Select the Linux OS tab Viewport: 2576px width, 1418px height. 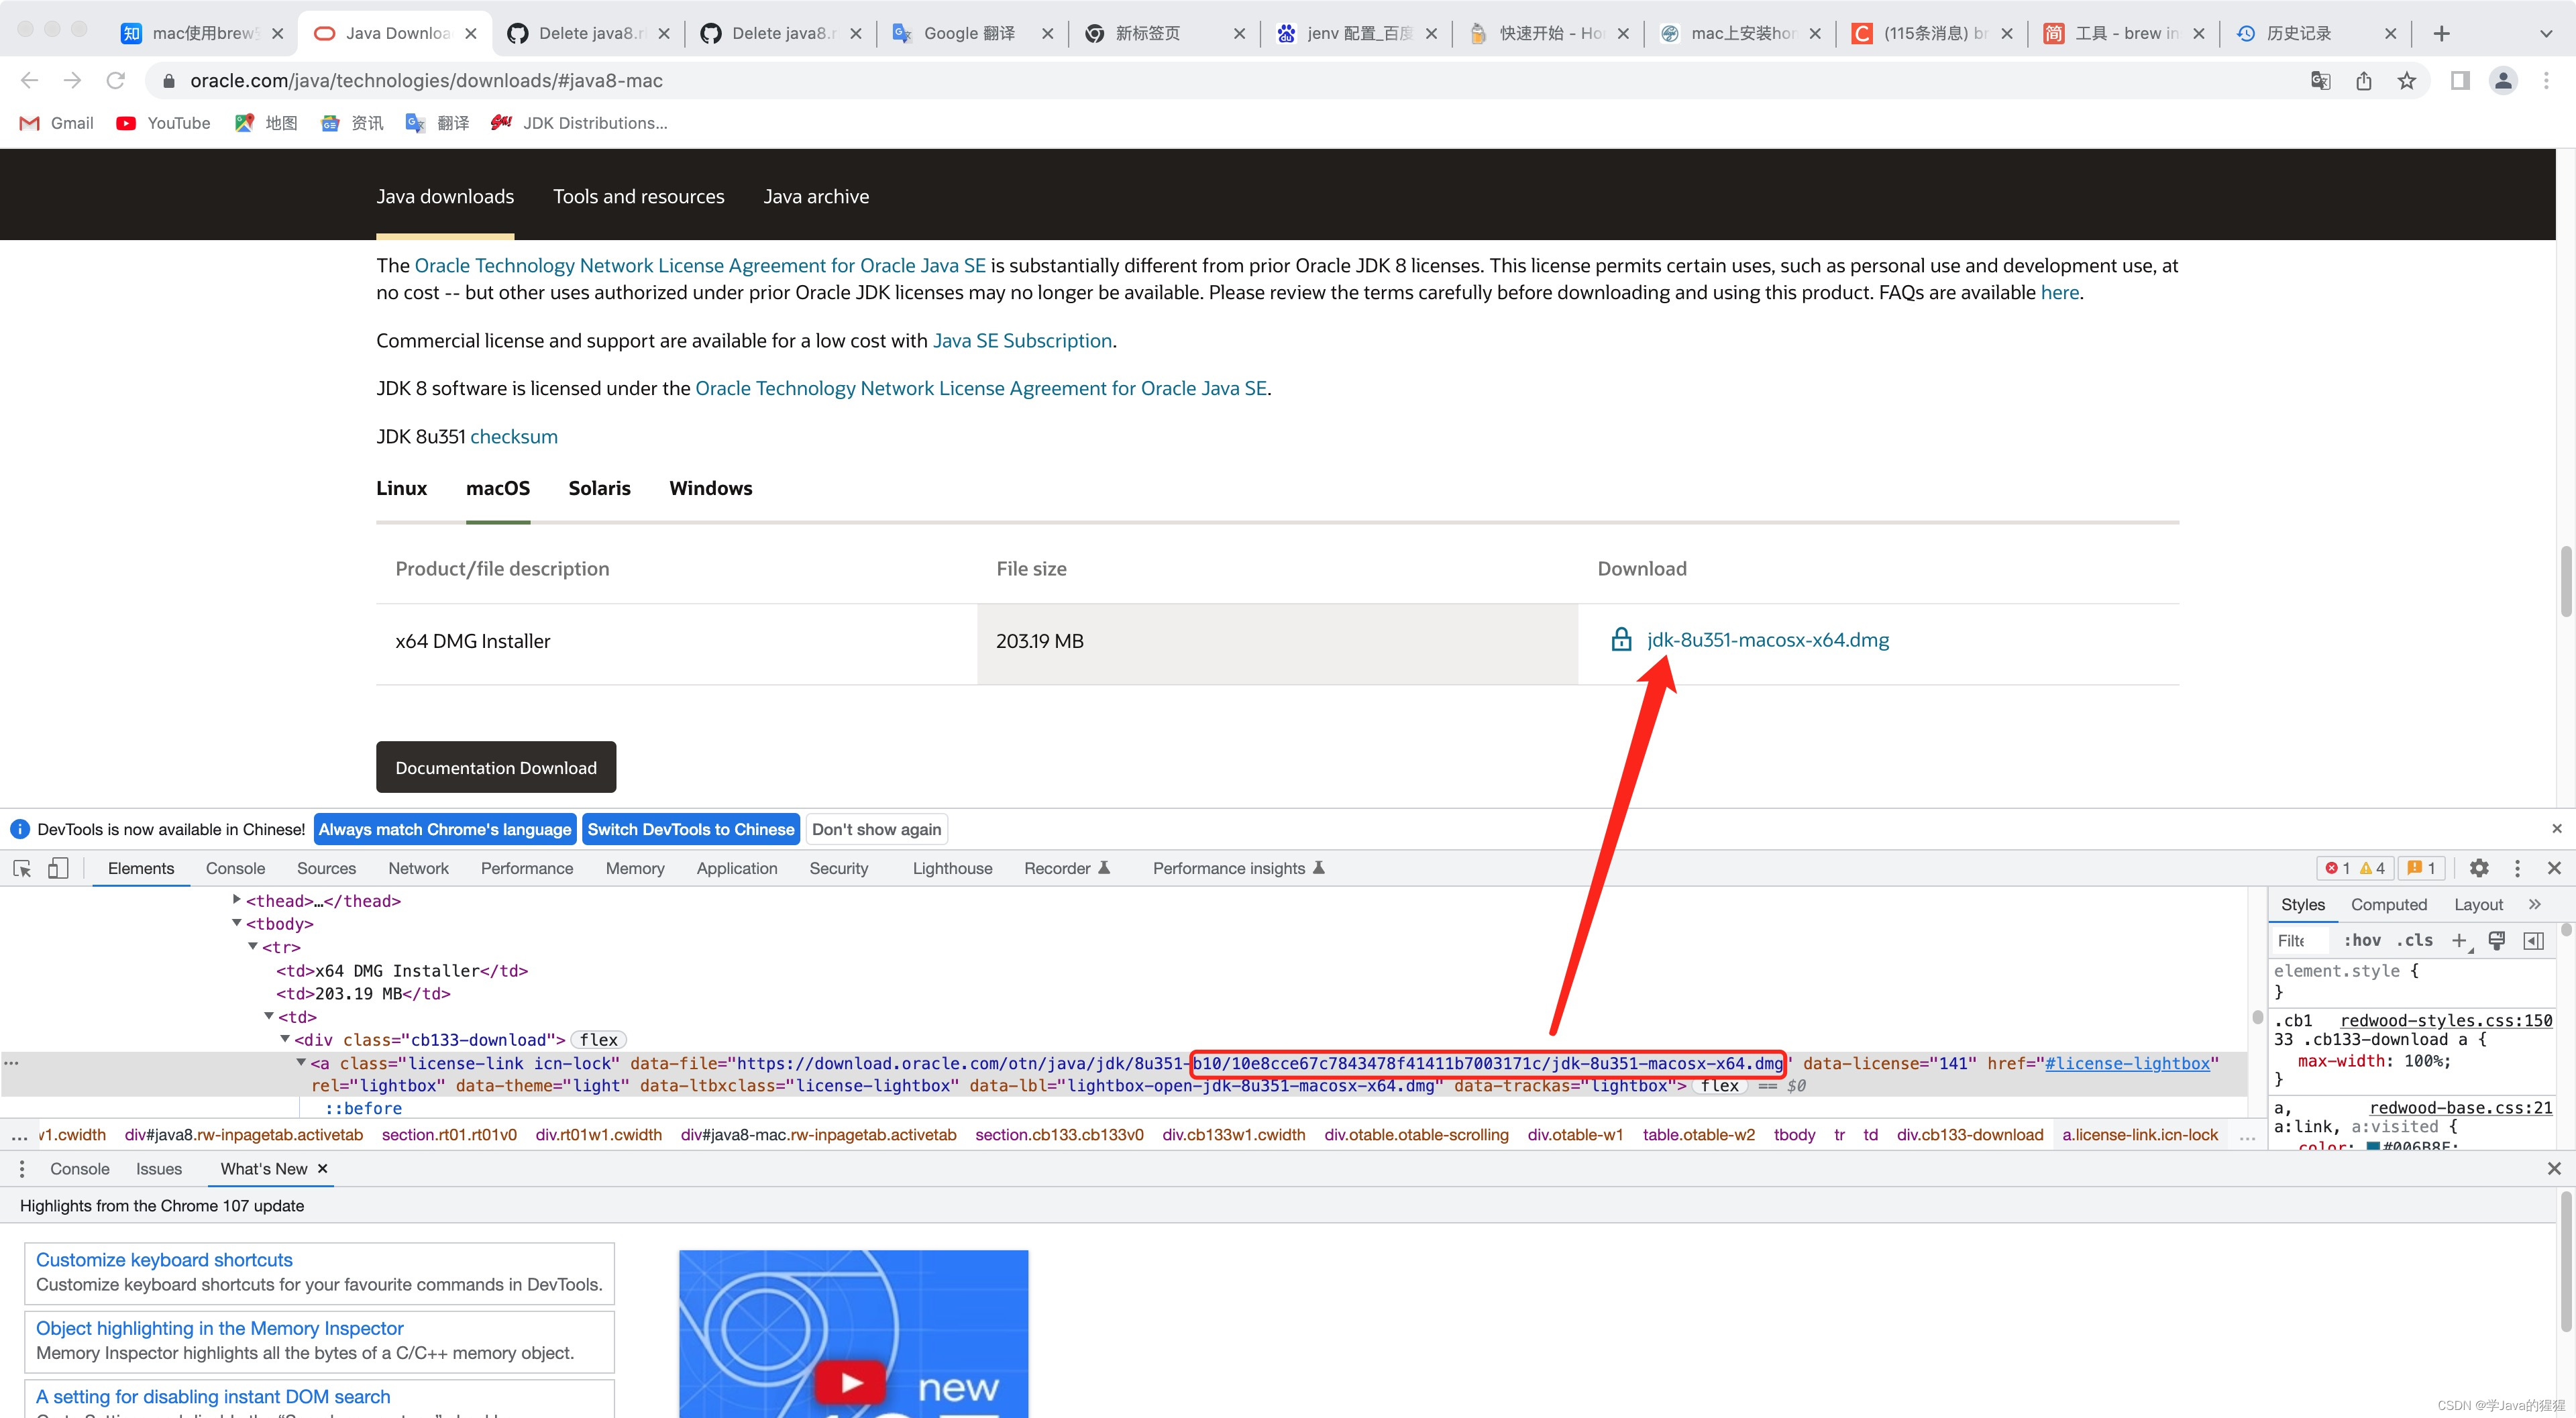click(401, 488)
